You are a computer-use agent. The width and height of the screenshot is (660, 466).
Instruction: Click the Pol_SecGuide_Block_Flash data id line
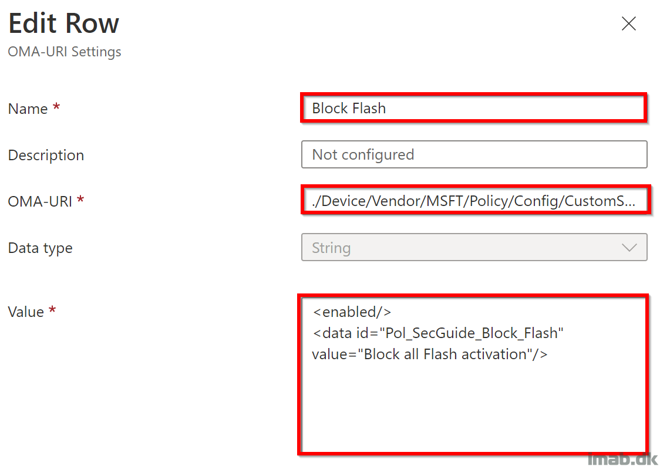(438, 333)
